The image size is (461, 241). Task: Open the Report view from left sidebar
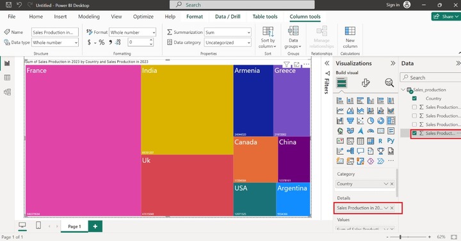(x=7, y=63)
